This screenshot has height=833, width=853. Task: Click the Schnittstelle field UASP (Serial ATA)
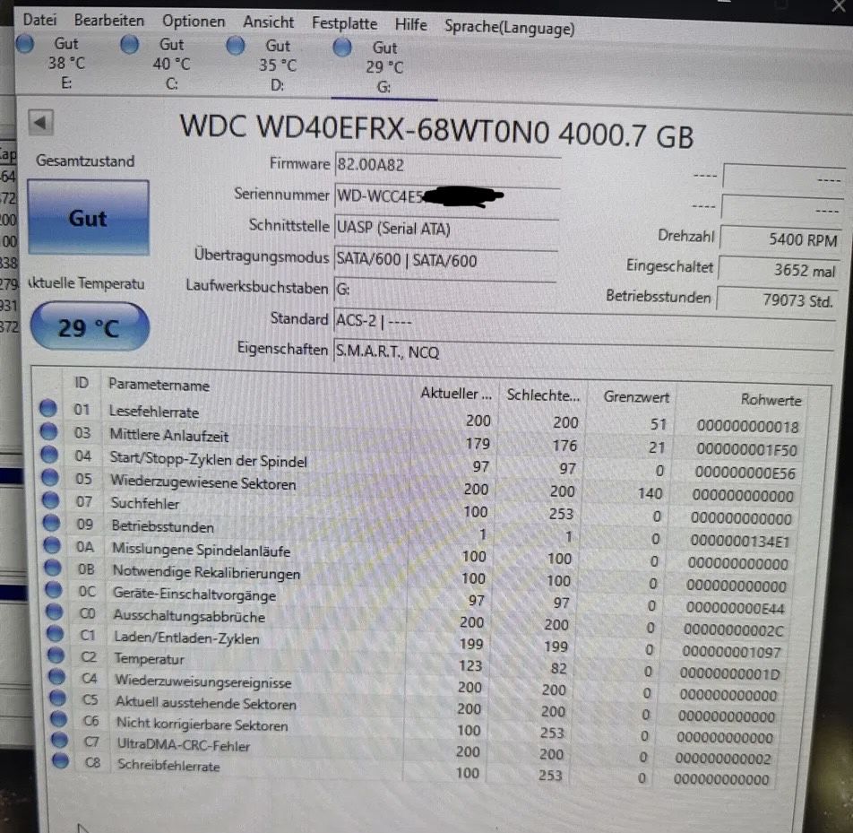pyautogui.click(x=446, y=229)
